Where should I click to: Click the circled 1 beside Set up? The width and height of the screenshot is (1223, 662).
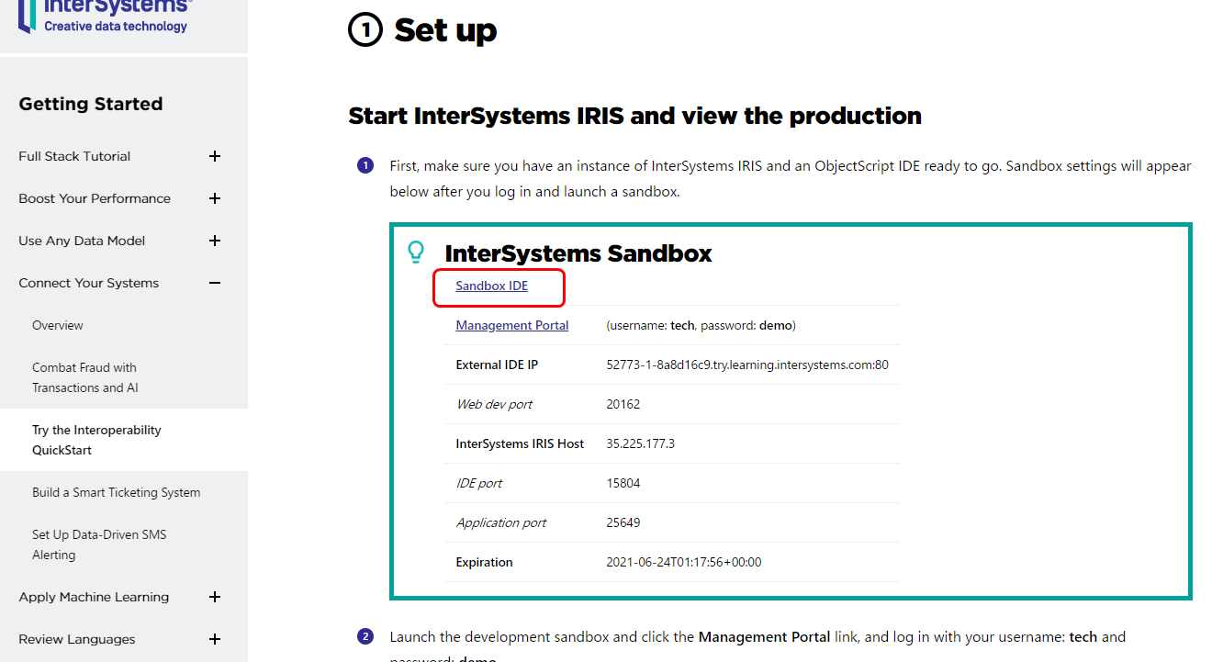tap(365, 30)
